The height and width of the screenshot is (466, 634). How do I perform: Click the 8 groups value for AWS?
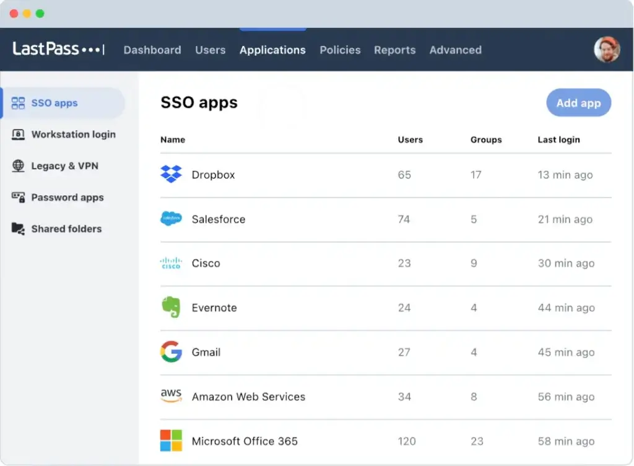(474, 397)
